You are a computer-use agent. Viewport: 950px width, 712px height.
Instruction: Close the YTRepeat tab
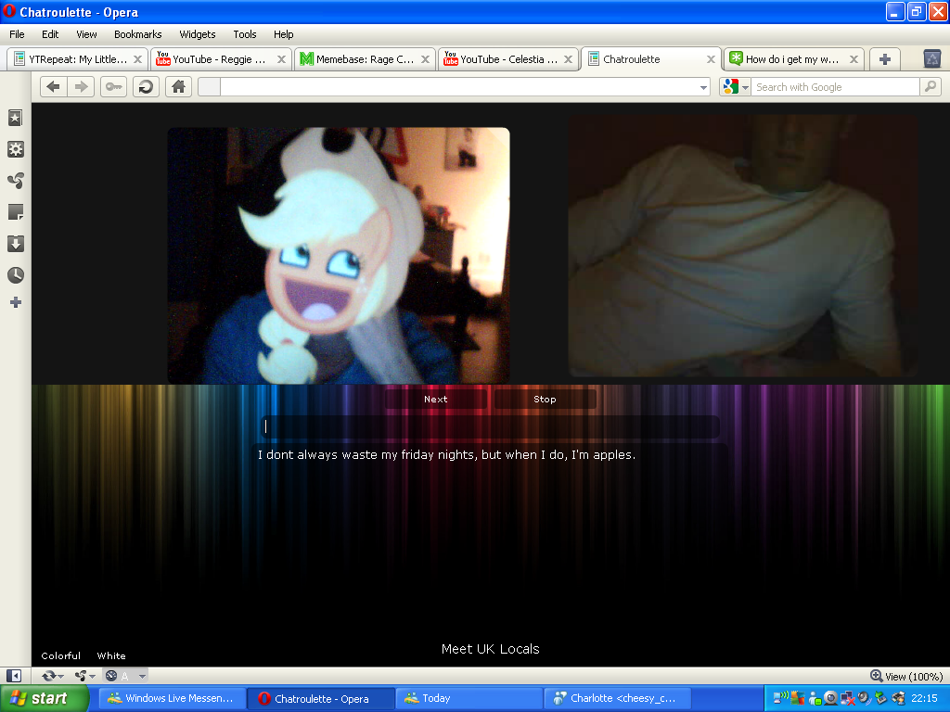click(x=137, y=59)
